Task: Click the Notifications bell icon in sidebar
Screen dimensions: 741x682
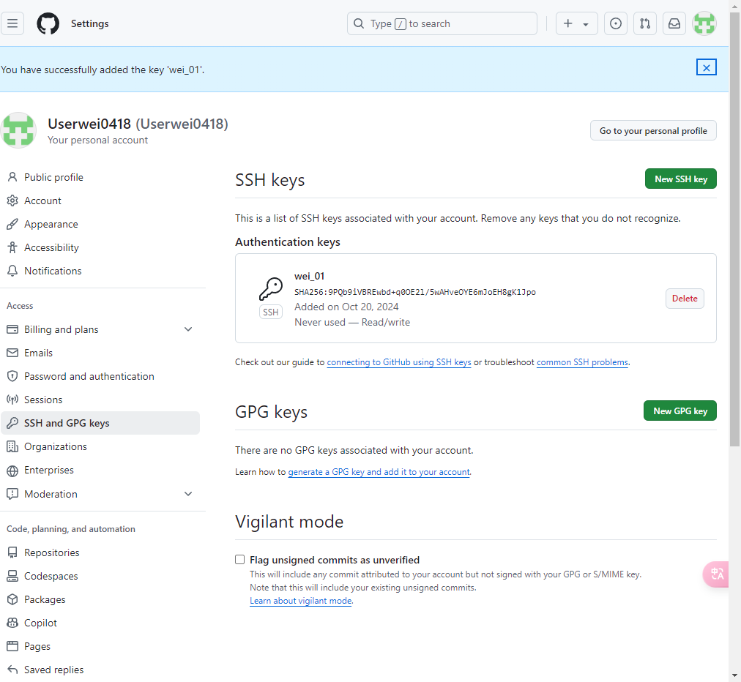Action: tap(12, 271)
